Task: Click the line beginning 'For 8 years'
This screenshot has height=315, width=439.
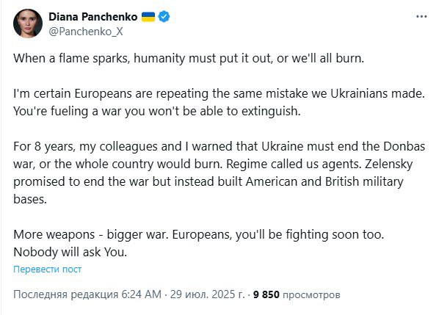Action: [x=219, y=146]
